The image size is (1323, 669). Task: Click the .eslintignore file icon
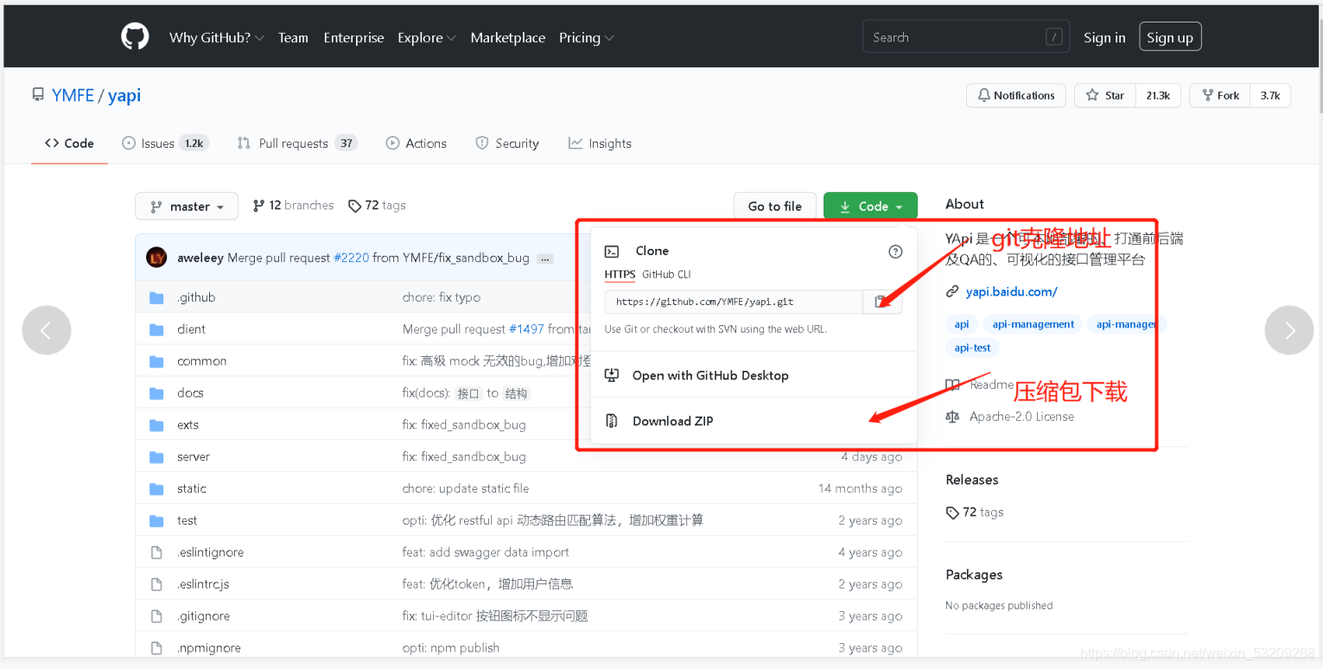(x=156, y=552)
